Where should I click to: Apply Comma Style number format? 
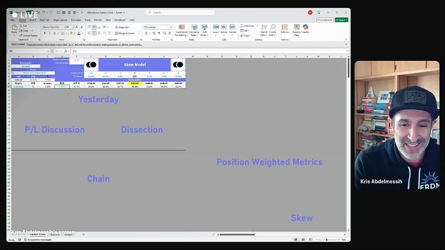(159, 33)
